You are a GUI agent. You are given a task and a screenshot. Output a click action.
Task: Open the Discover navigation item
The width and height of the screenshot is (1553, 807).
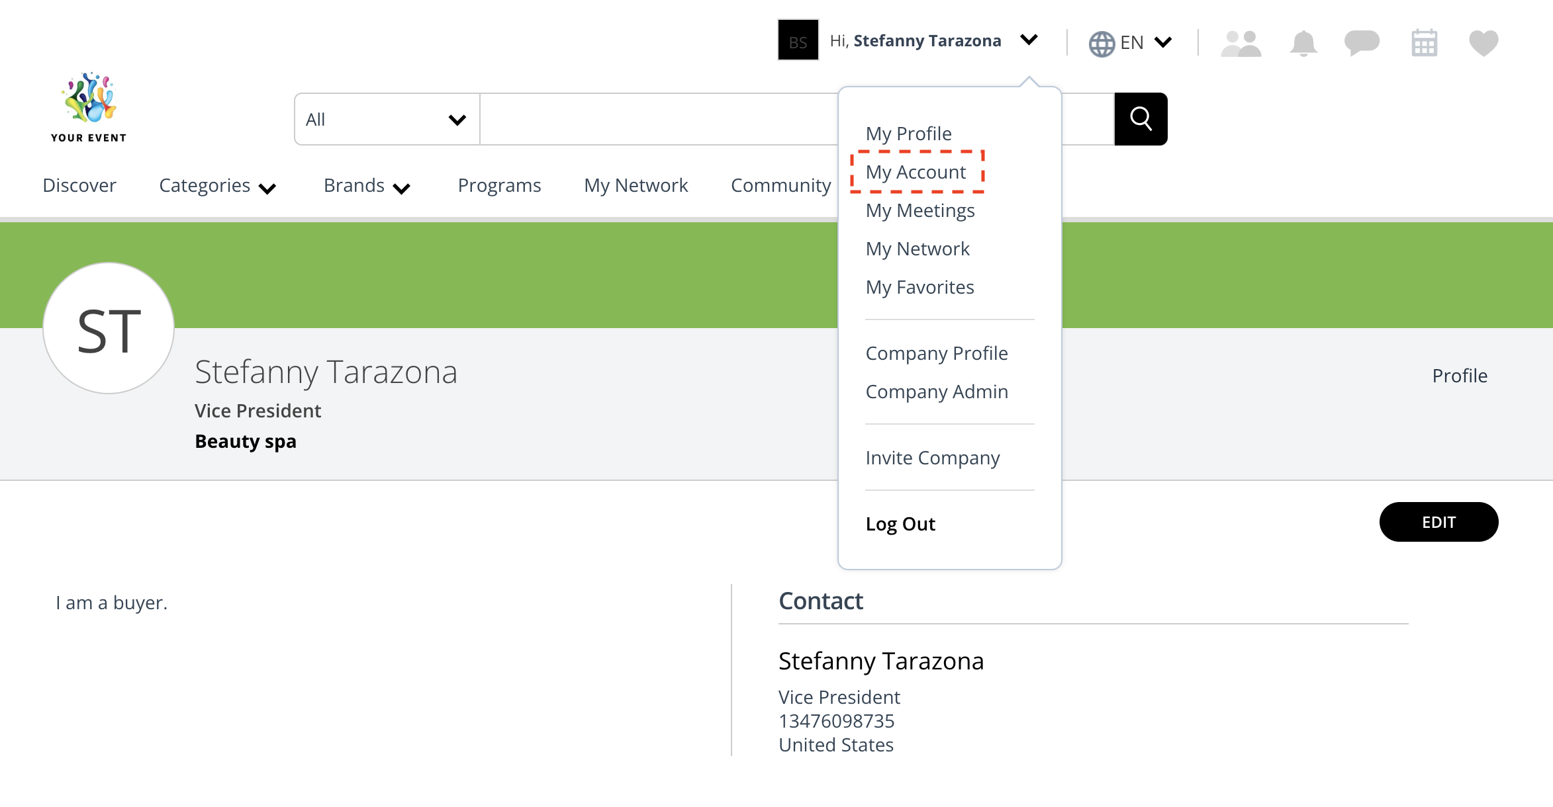click(x=79, y=185)
